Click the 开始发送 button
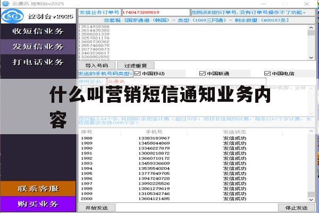This screenshot has height=213, width=319. point(97,208)
